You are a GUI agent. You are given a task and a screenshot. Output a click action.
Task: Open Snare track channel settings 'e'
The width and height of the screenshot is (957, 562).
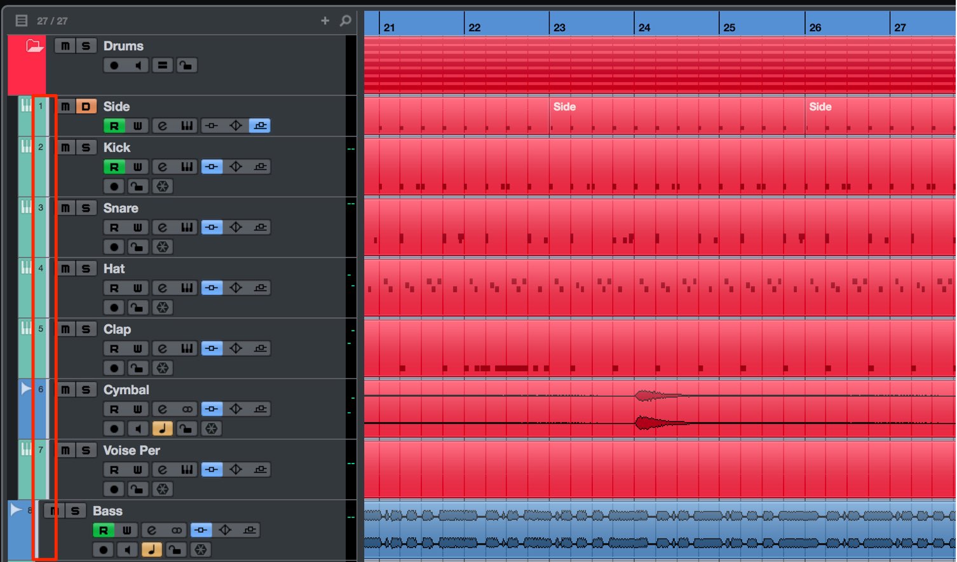(163, 228)
